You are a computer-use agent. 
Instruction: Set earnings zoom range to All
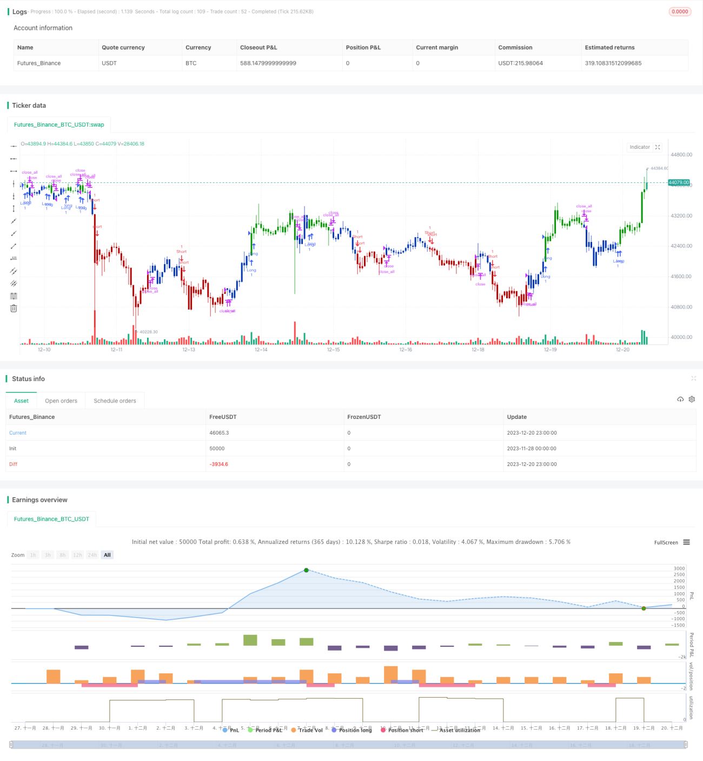pyautogui.click(x=107, y=555)
